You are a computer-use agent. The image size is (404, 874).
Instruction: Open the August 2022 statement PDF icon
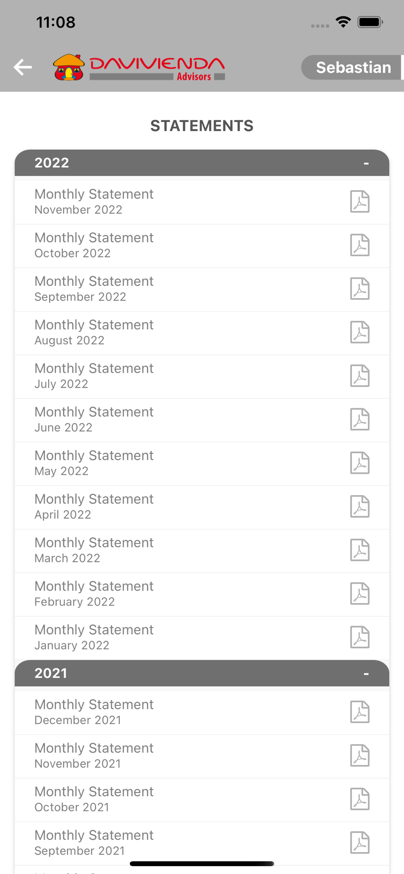(360, 333)
